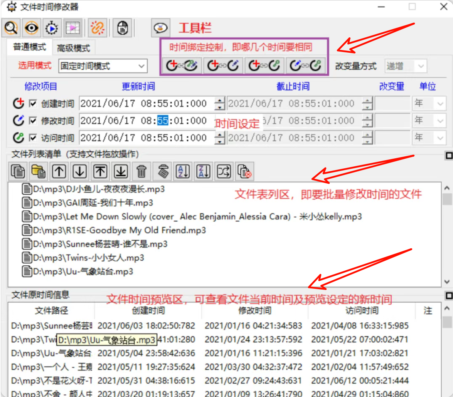Screen dimensions: 453x397
Task: Click the 访问时间 update time field
Action: click(147, 137)
